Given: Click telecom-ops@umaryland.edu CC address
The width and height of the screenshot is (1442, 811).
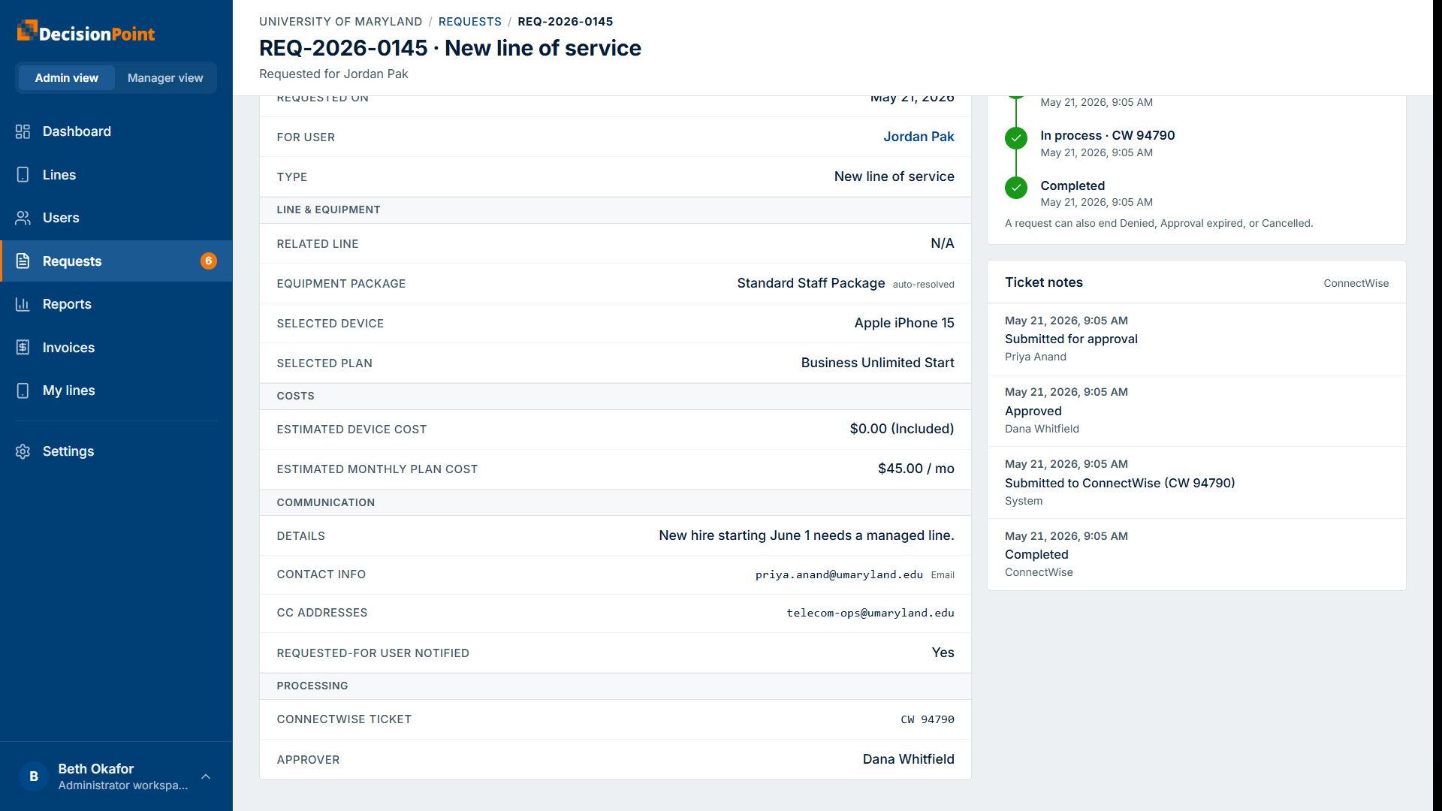Looking at the screenshot, I should point(870,613).
